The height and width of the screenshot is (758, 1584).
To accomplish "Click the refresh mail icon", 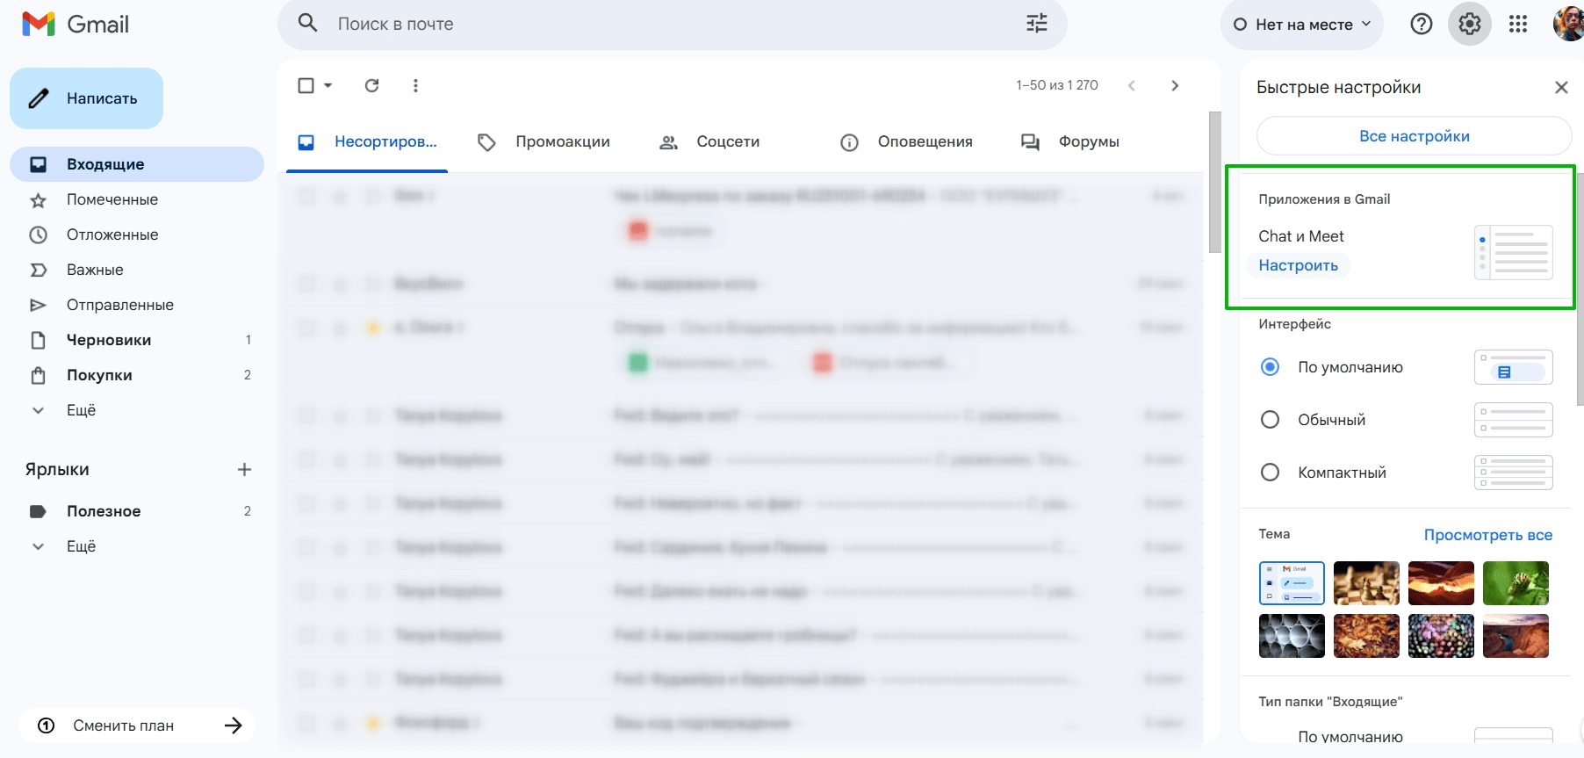I will coord(372,85).
